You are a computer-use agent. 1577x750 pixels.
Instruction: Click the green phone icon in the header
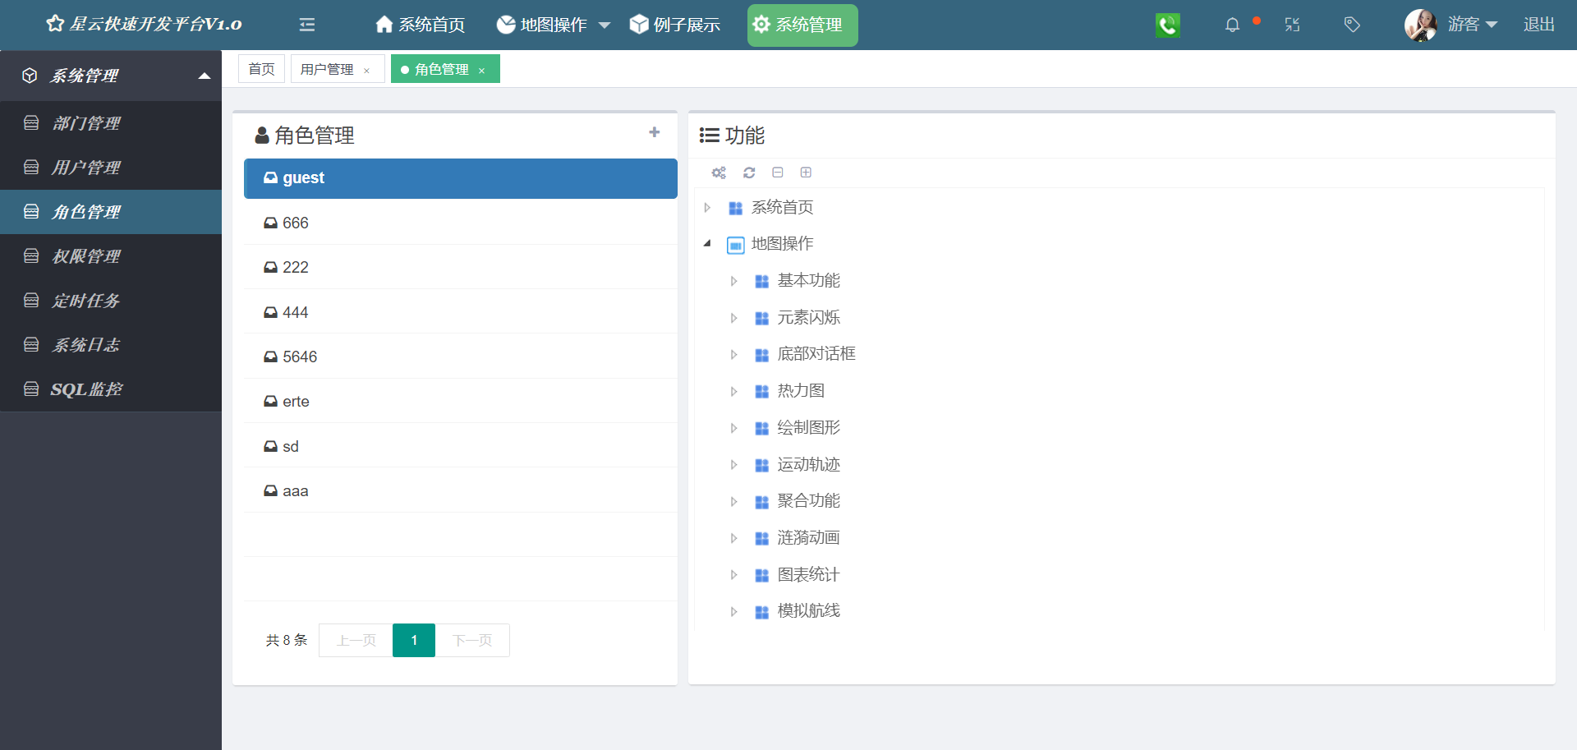click(1167, 25)
